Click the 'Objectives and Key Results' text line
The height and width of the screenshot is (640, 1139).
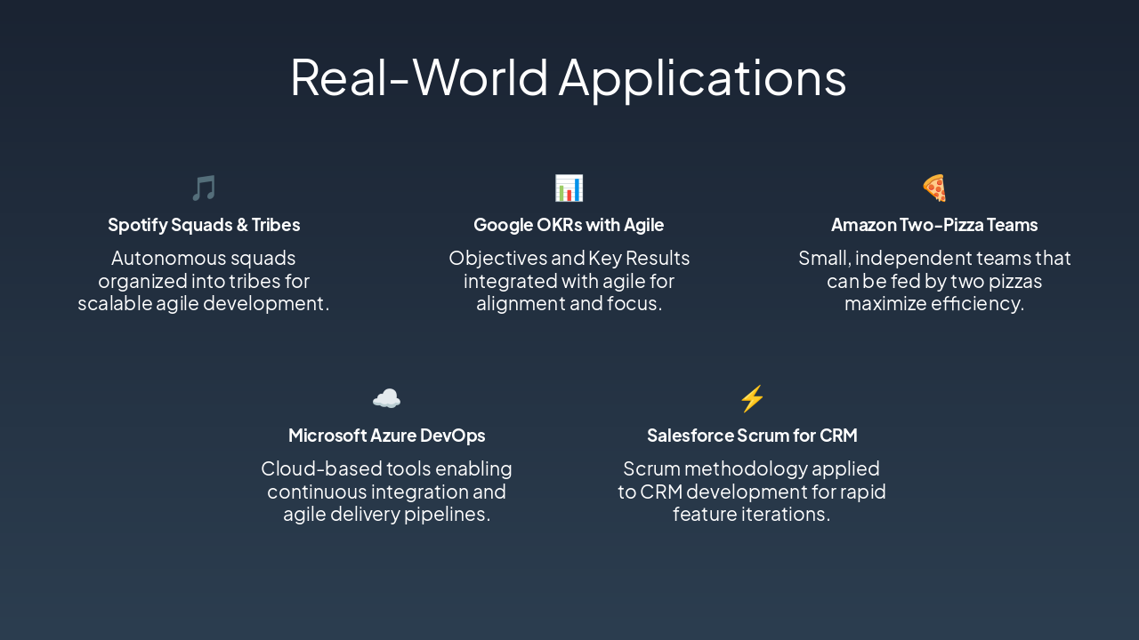coord(569,258)
